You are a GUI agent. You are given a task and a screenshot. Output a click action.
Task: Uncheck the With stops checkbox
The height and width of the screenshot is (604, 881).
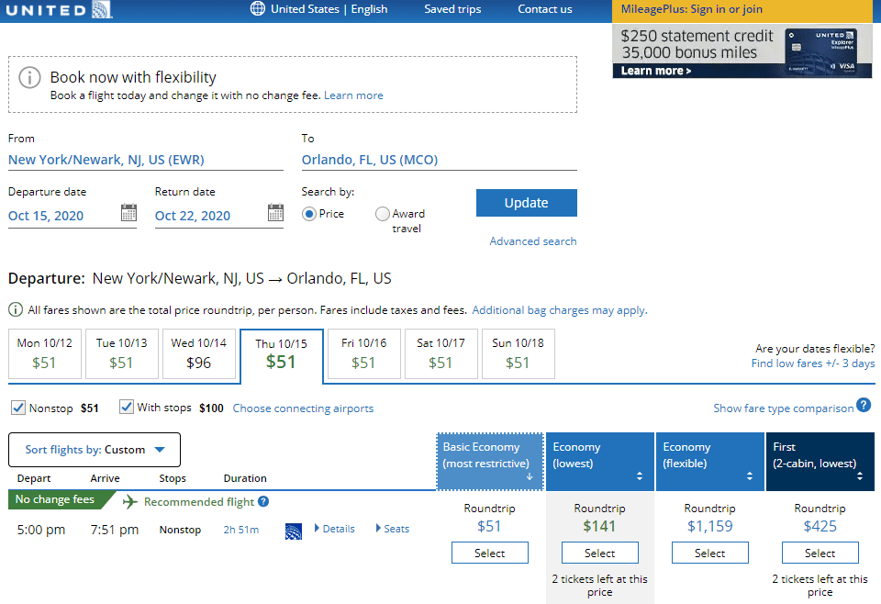click(x=127, y=407)
